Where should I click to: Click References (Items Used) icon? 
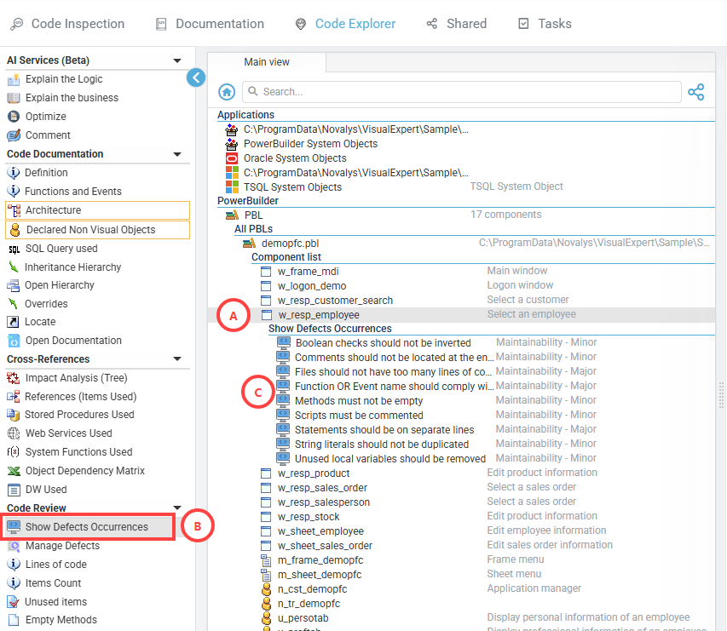(14, 397)
